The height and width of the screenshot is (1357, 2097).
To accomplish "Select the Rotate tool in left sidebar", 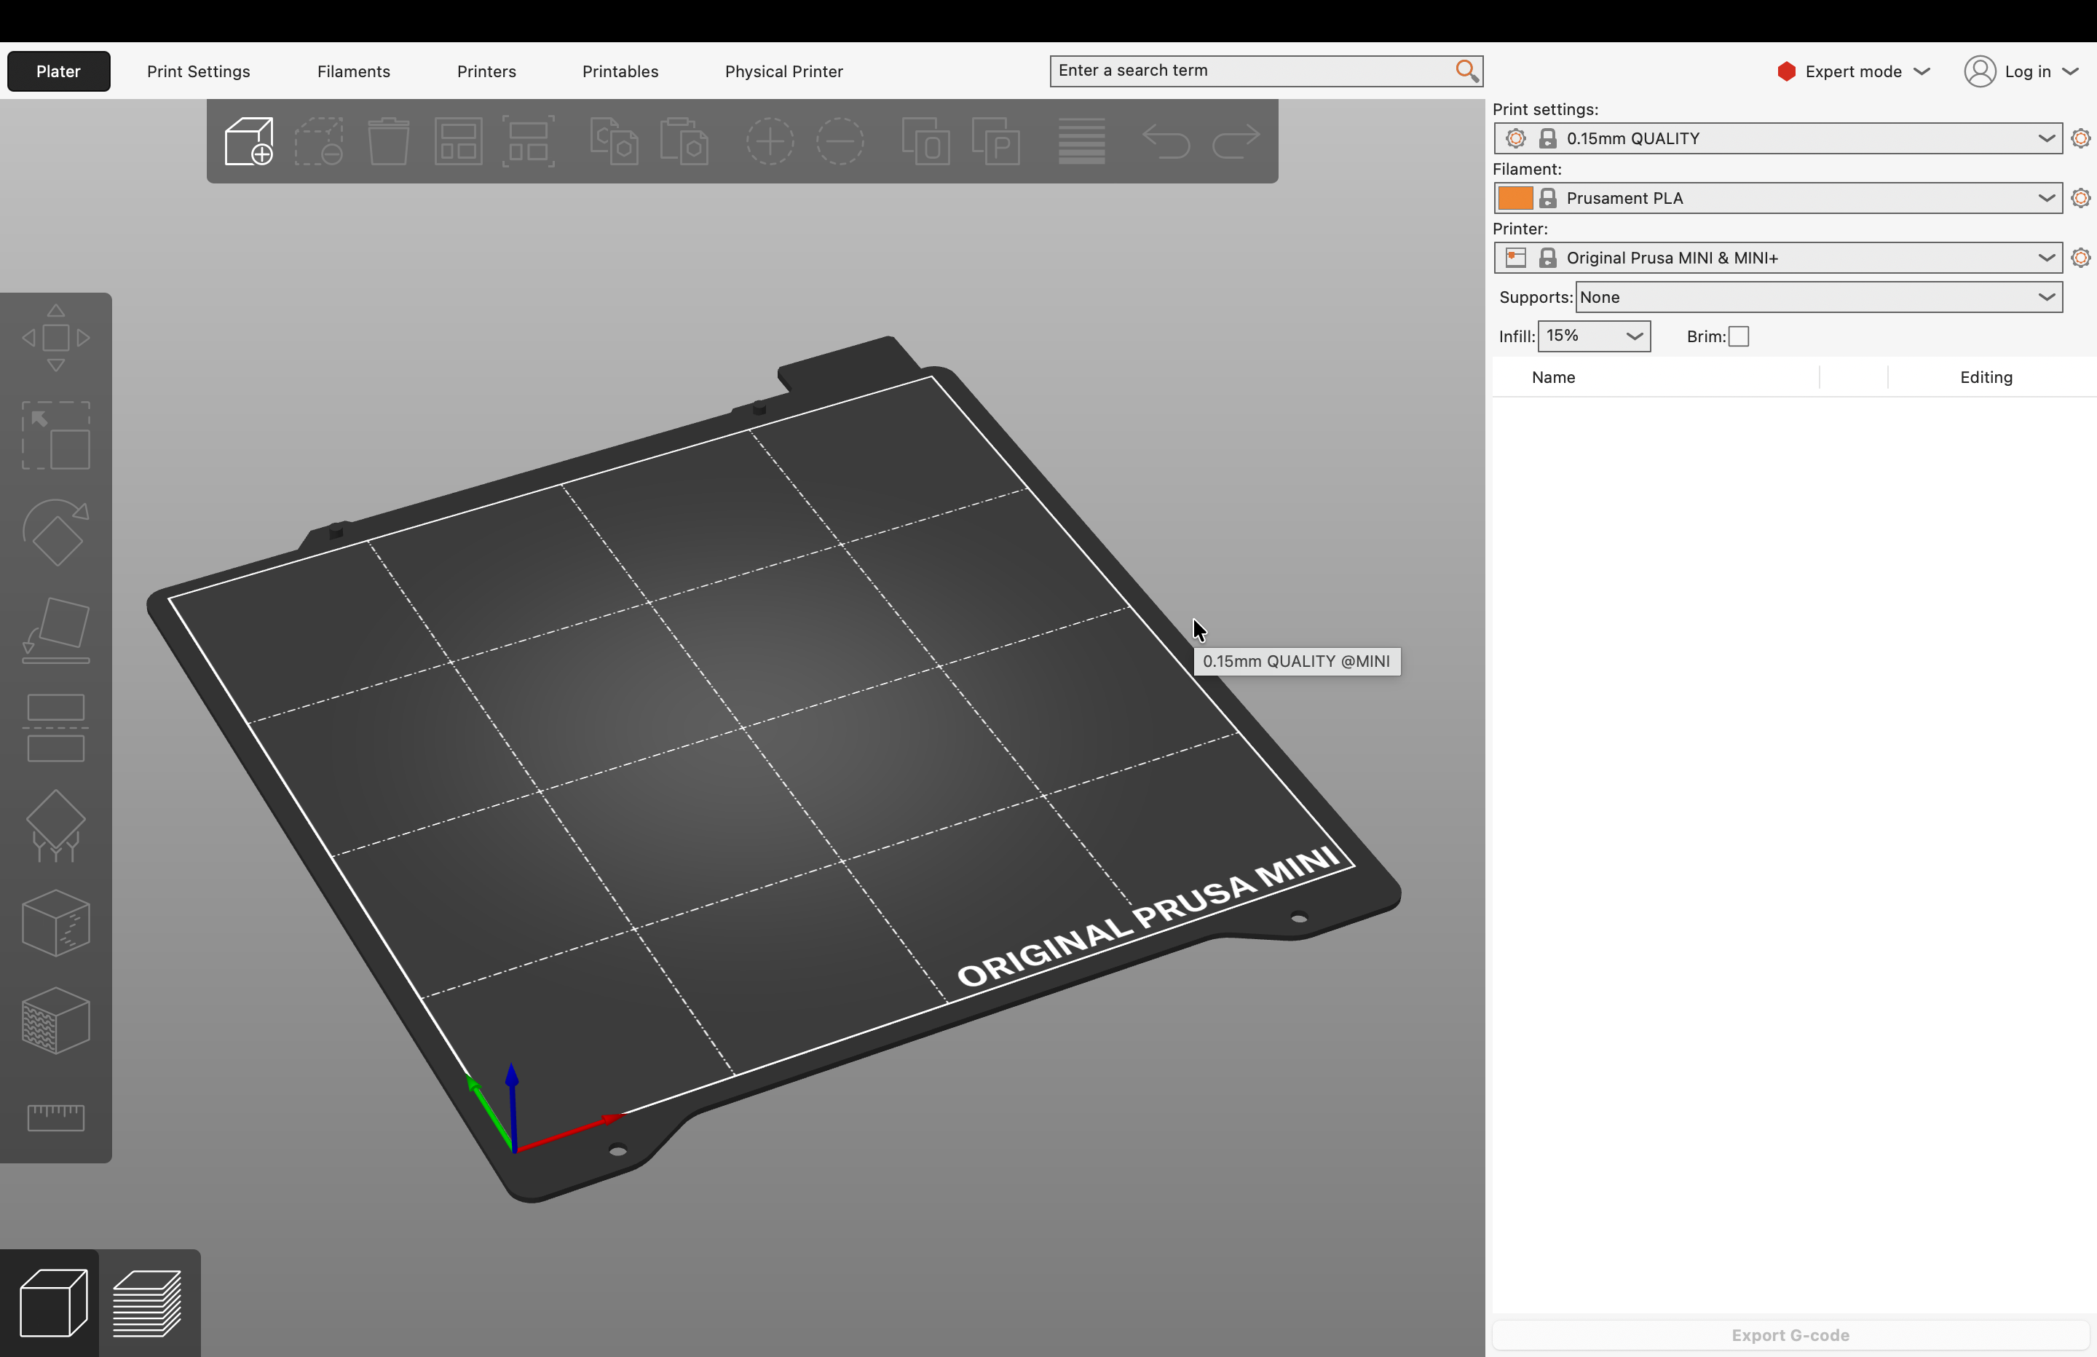I will 55,532.
